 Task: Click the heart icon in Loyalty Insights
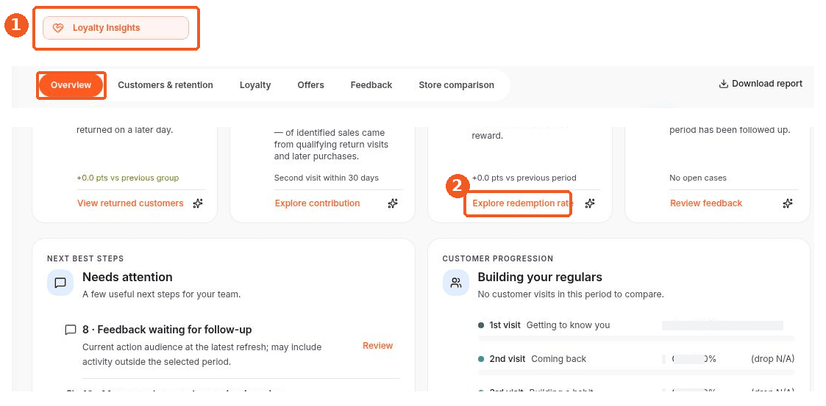(58, 29)
